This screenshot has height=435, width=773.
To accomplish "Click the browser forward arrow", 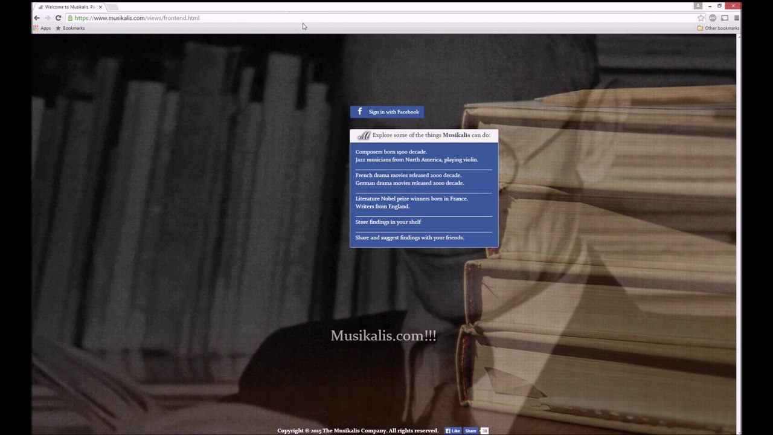I will click(x=47, y=18).
